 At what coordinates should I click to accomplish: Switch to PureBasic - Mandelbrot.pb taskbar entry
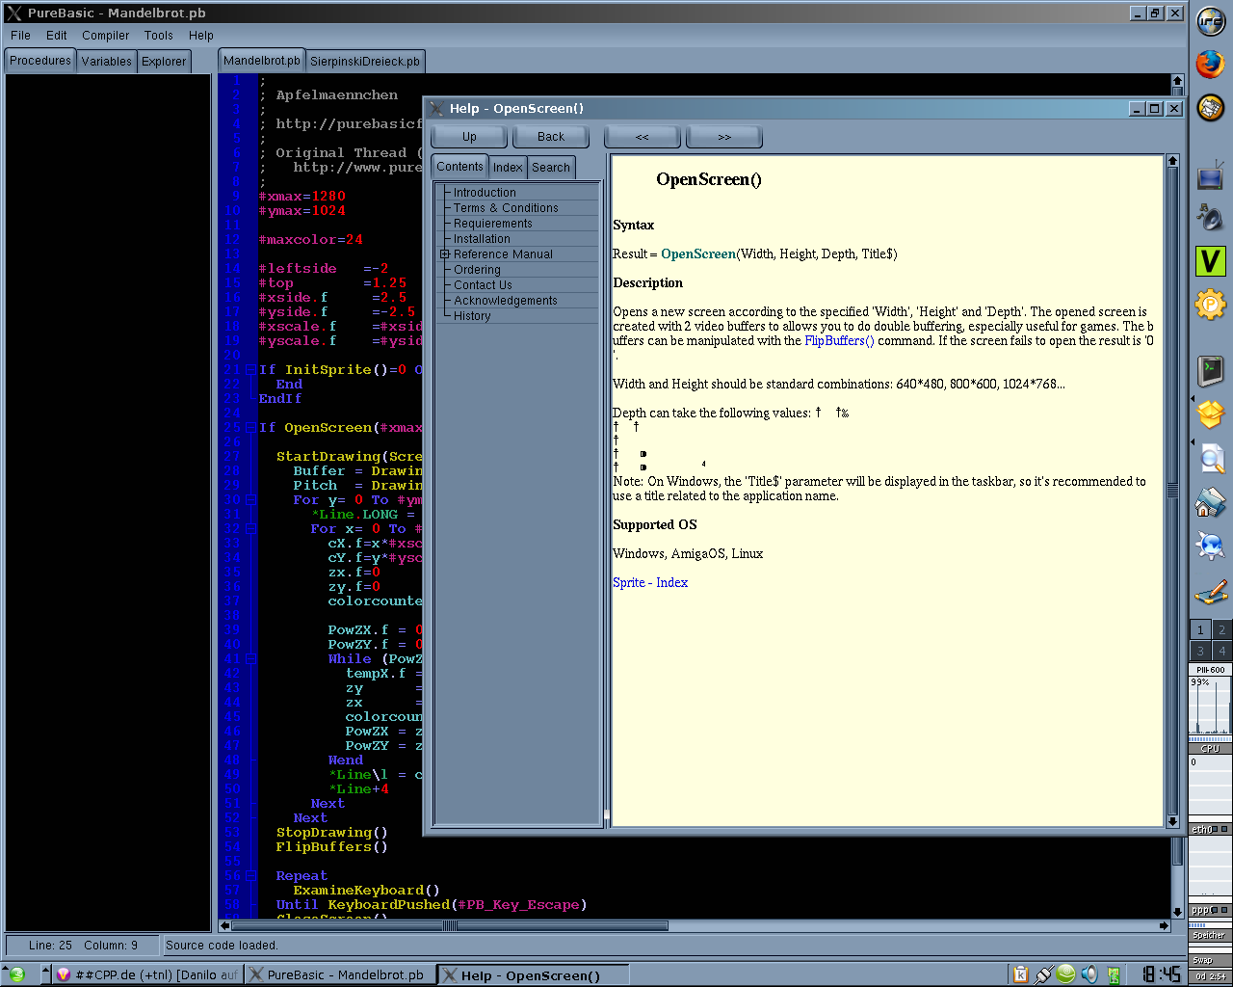(x=339, y=974)
